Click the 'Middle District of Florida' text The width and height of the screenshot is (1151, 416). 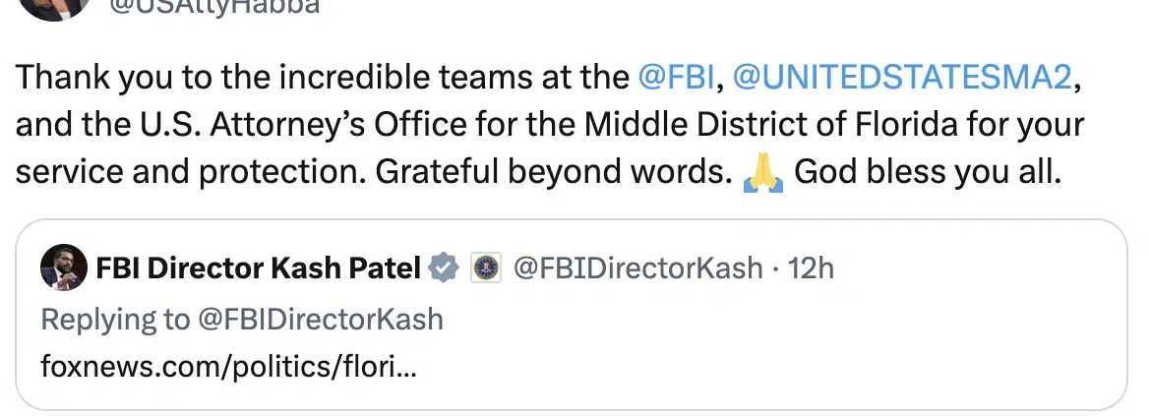770,125
